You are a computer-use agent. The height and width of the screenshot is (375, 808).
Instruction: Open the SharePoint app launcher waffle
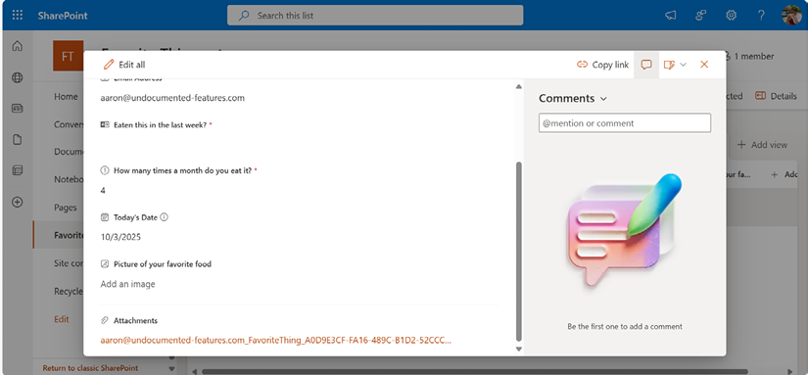coord(18,15)
